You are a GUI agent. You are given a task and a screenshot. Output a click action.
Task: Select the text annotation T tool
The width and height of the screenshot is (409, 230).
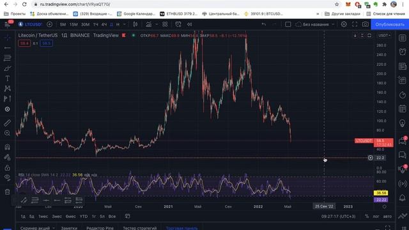7,79
